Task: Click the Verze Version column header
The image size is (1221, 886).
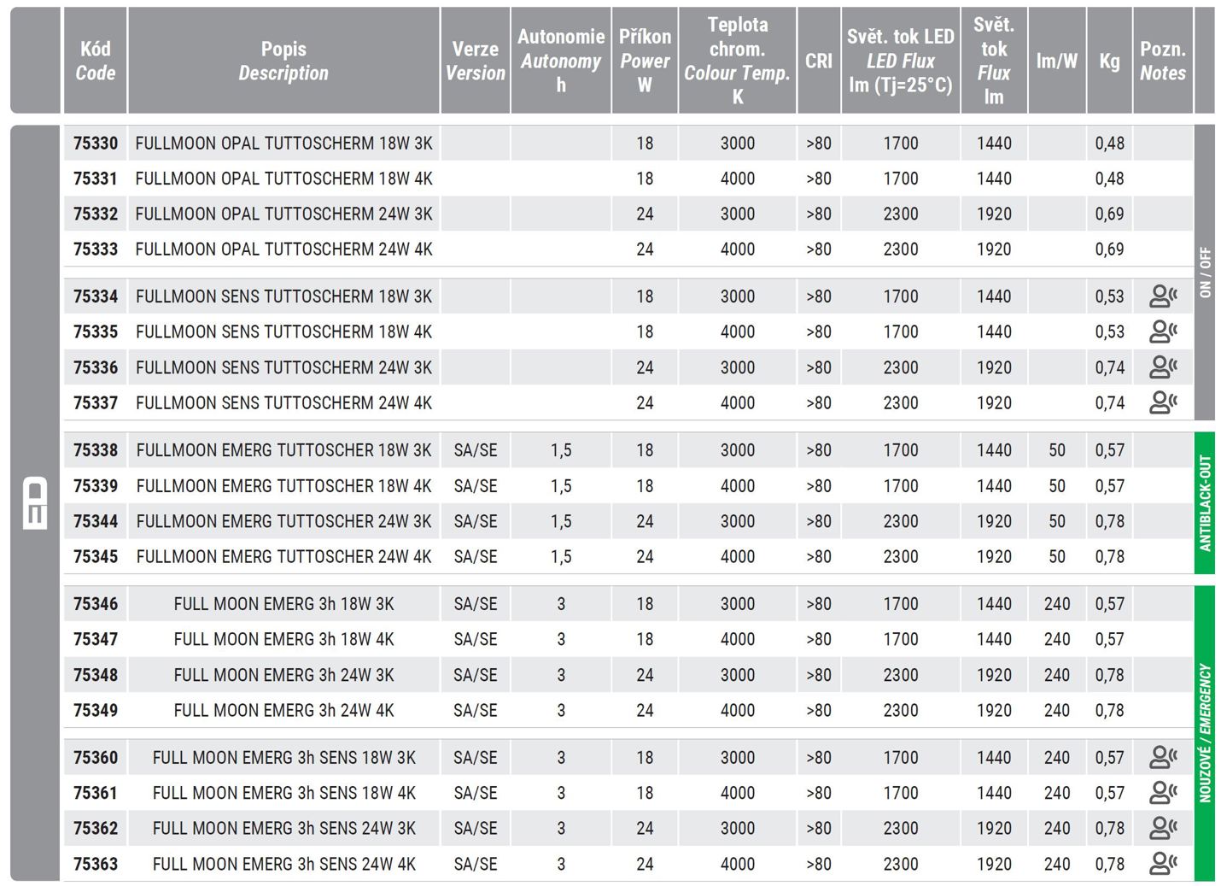Action: tap(475, 61)
